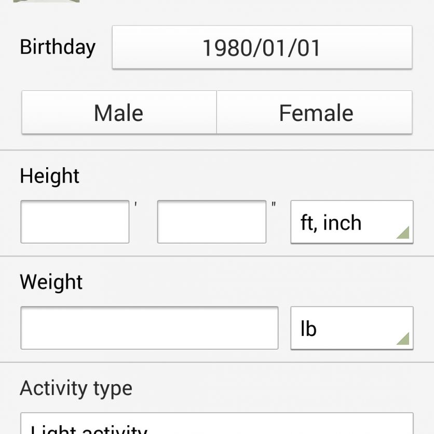Open the ft, inch unit dropdown
434x434 pixels.
click(x=351, y=222)
